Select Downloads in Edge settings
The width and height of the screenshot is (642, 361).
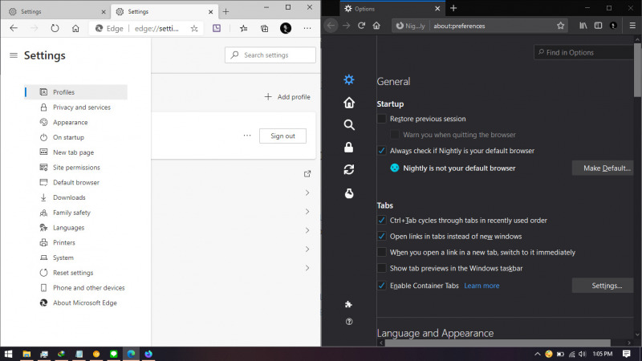pyautogui.click(x=75, y=197)
